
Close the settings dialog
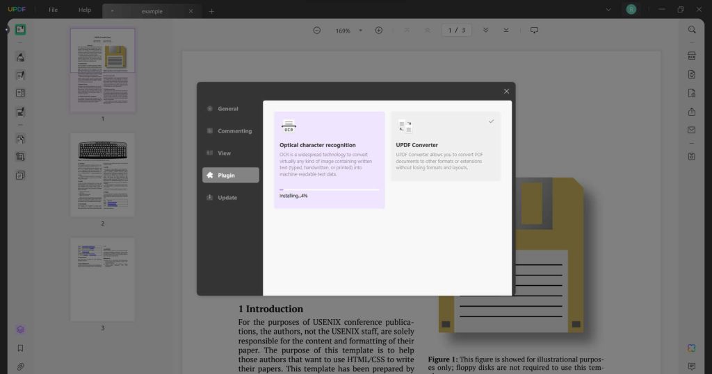click(506, 91)
